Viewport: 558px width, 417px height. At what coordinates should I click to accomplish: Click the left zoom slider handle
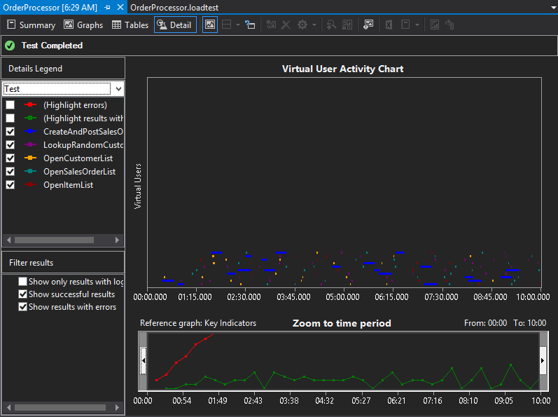[144, 360]
